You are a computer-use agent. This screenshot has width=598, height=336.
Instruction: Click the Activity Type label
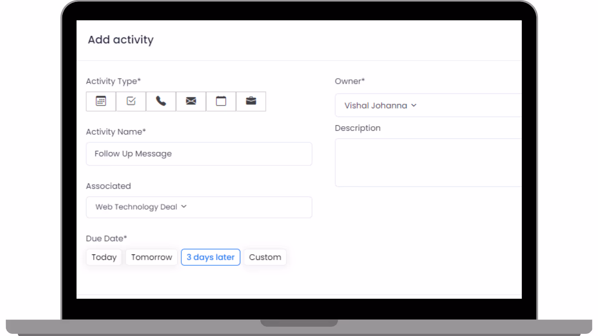[113, 81]
